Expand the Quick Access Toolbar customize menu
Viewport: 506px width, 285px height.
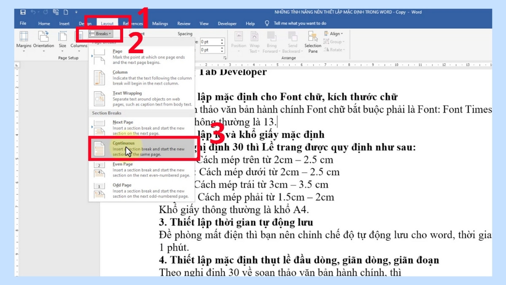tap(75, 13)
